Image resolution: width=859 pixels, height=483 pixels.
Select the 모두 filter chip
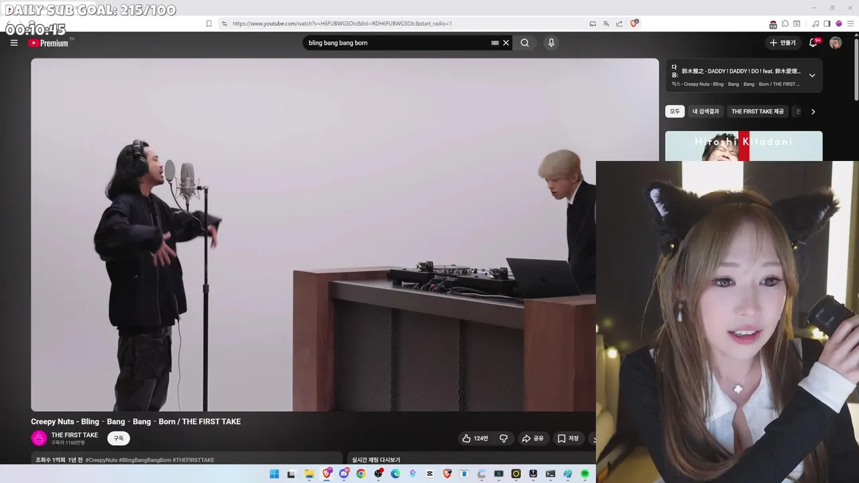coord(675,111)
